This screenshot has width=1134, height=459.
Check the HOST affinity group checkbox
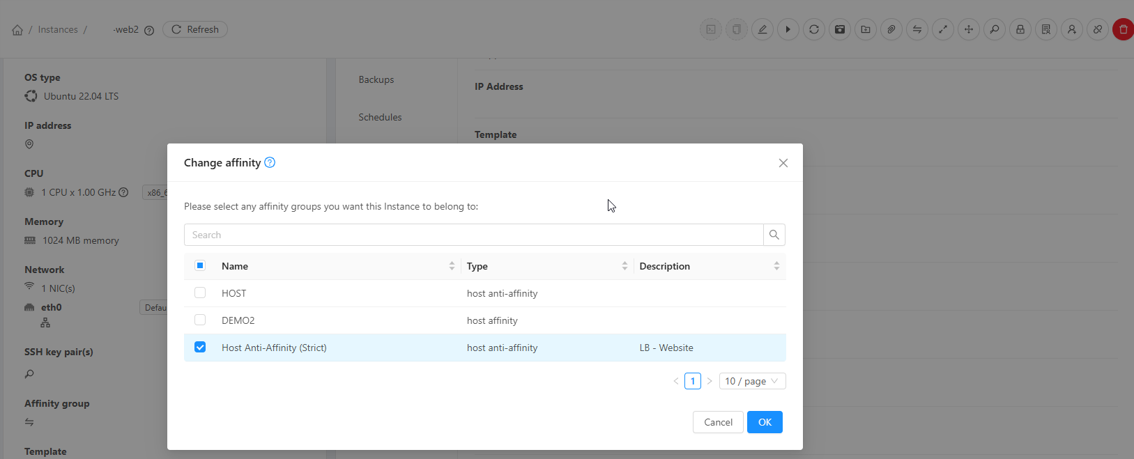tap(200, 293)
